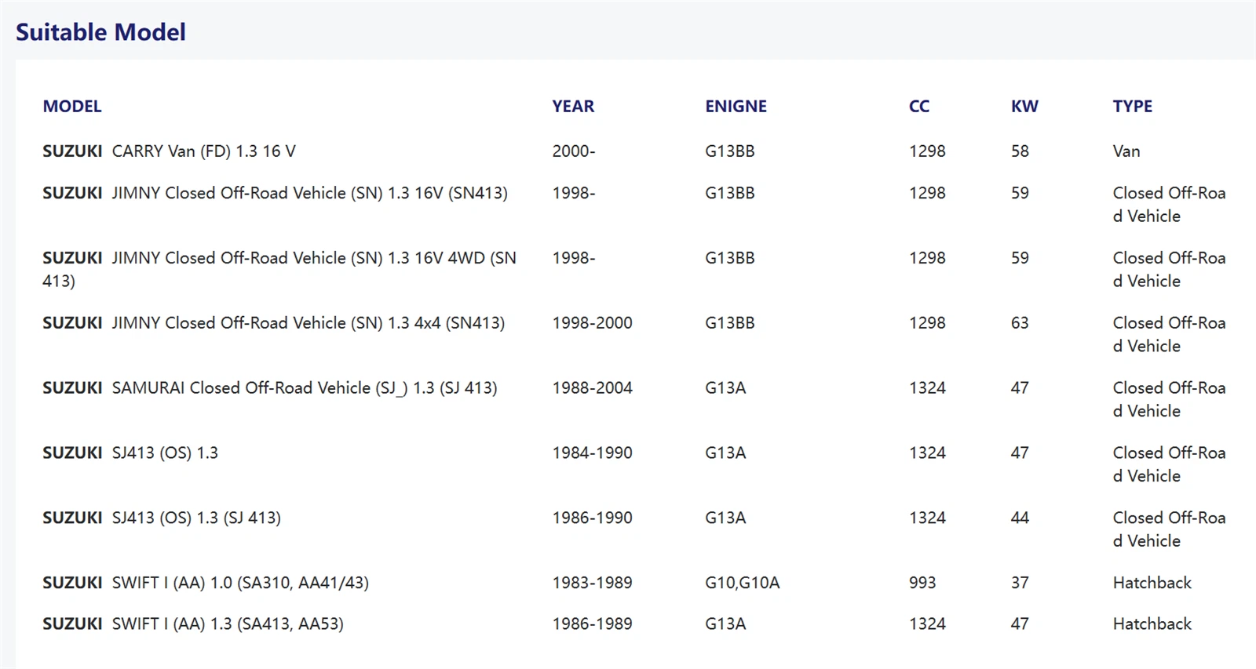Click CC '1298' in CARRY Van row
Screen dimensions: 1256x669
(x=927, y=151)
